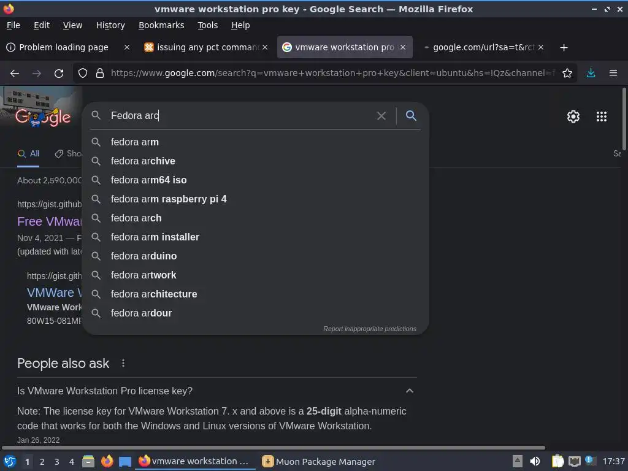Screen dimensions: 628x471
Task: Open the volume control in system tray
Action: coord(535,462)
